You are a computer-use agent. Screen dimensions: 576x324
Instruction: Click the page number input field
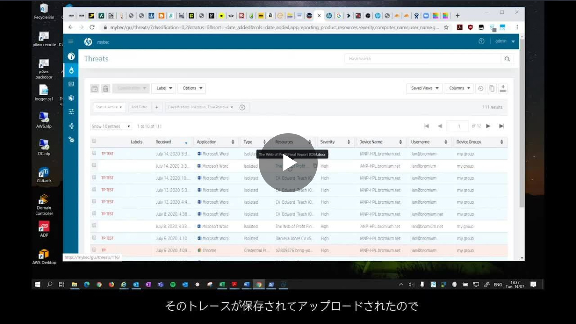[457, 126]
